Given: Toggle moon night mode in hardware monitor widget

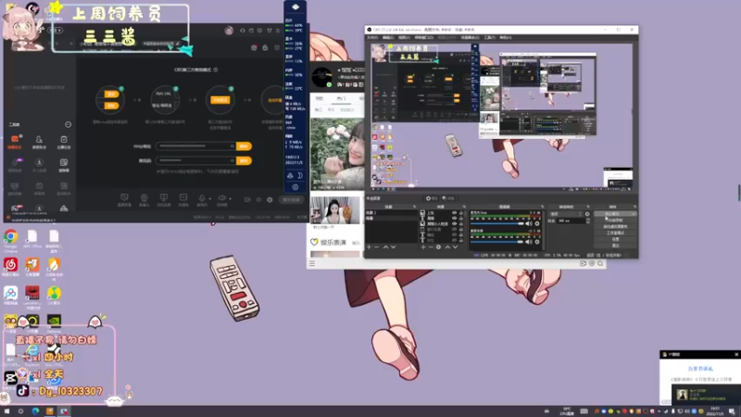Looking at the screenshot, I should click(299, 175).
